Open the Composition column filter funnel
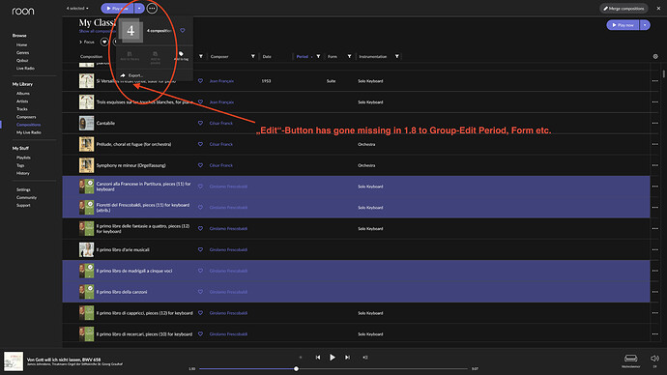 [x=201, y=56]
